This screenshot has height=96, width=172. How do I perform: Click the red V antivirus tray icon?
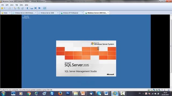(146, 94)
